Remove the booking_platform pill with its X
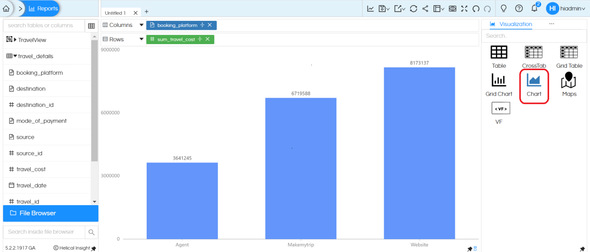590x252 pixels. coord(210,25)
